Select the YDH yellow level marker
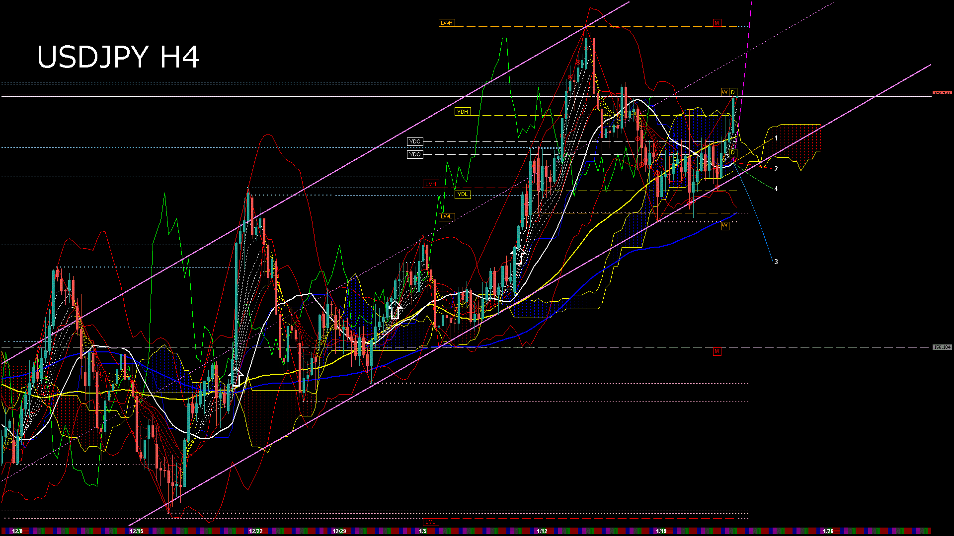954x536 pixels. (463, 112)
